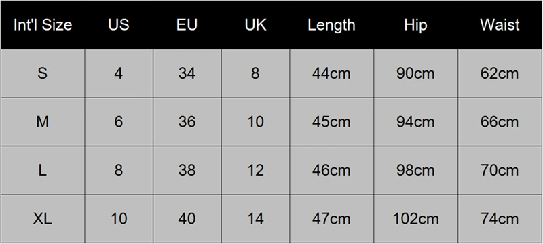Select the UK 12 cell
This screenshot has height=244, width=543.
click(256, 170)
